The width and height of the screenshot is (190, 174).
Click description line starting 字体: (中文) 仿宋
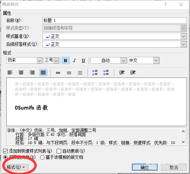pos(51,130)
